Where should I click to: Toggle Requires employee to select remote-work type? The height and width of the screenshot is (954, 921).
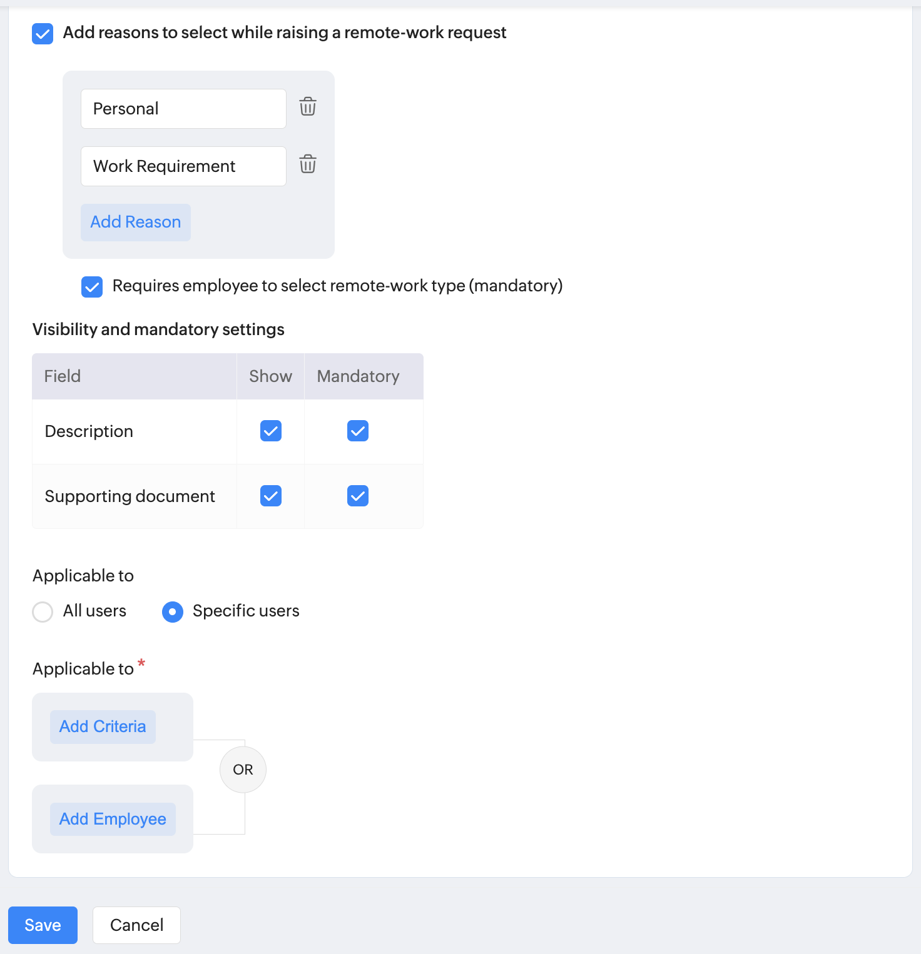(92, 287)
